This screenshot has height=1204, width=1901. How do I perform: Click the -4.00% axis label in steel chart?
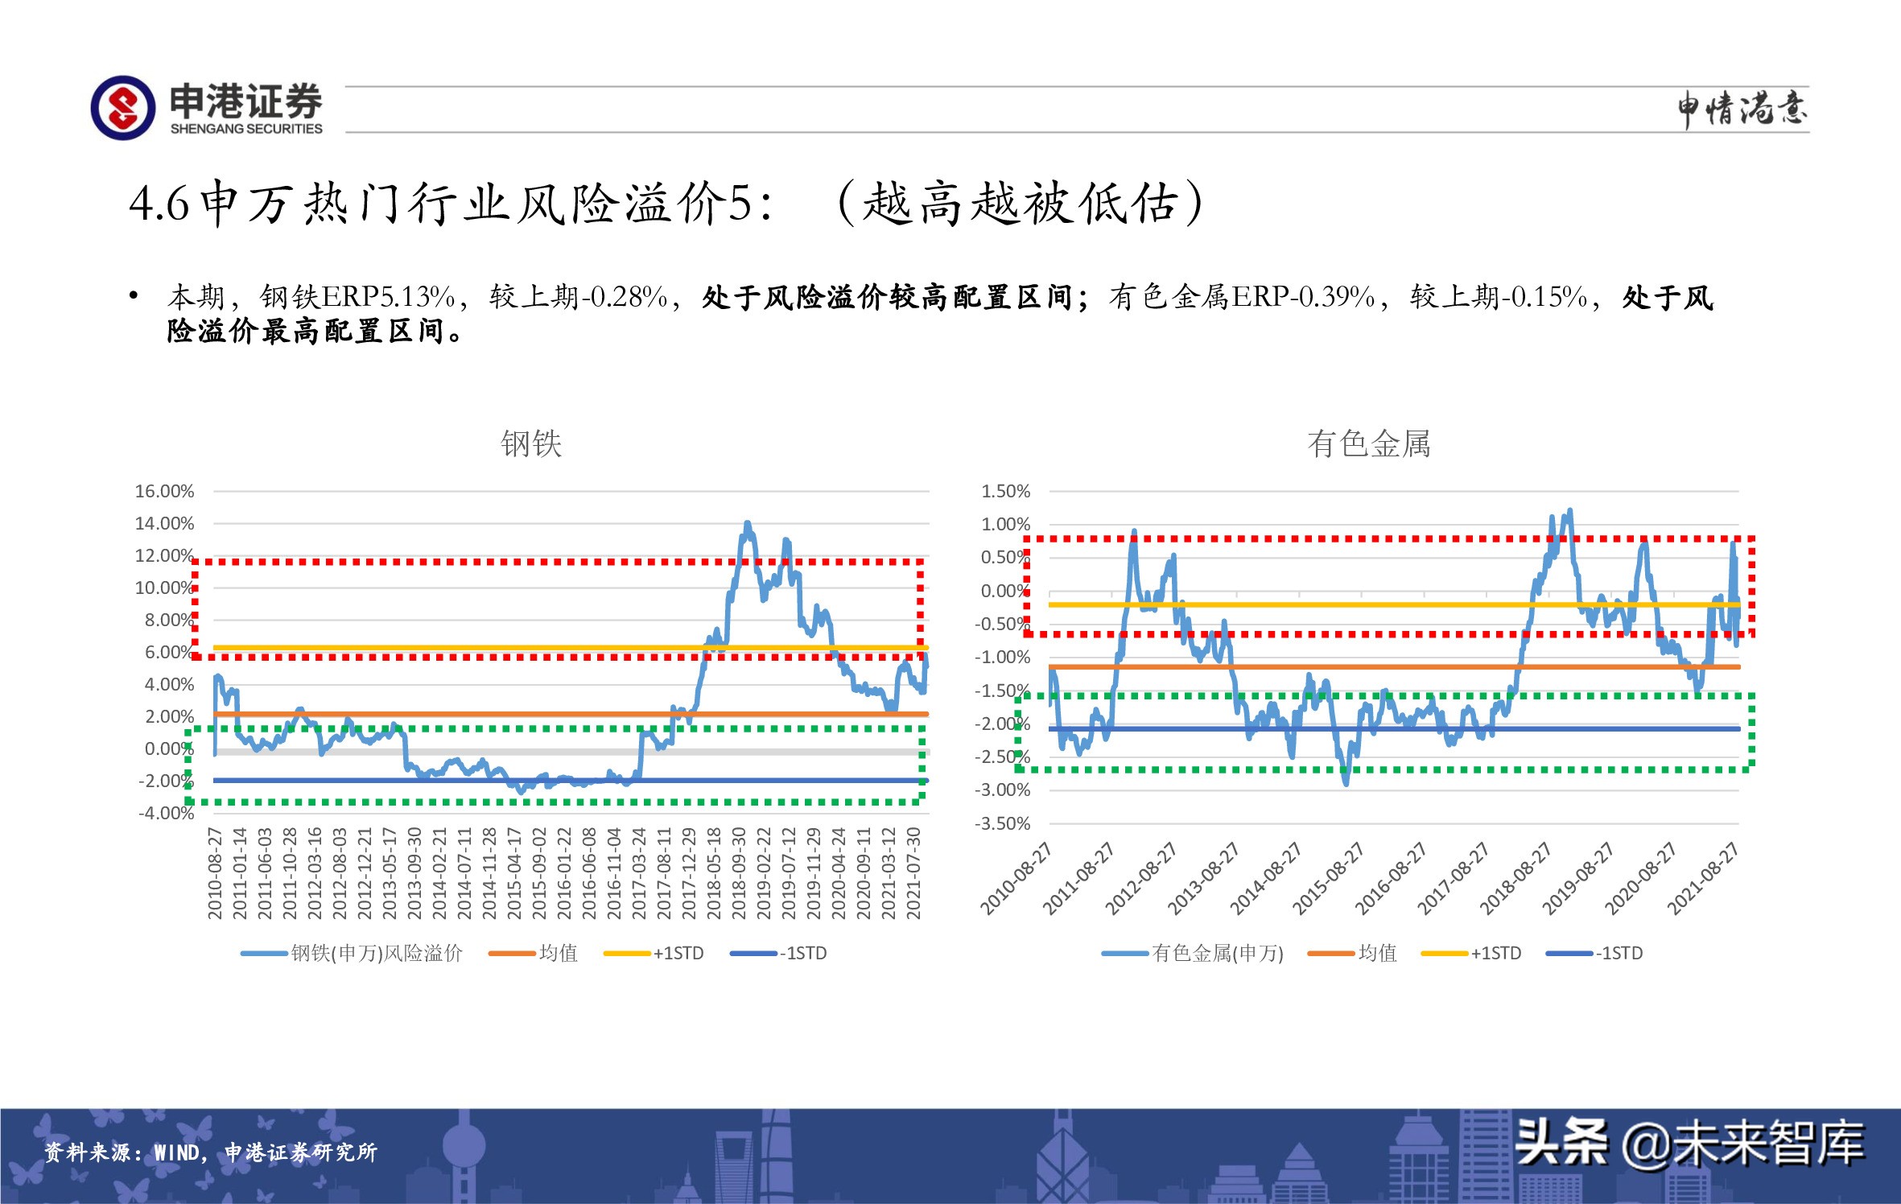[166, 813]
